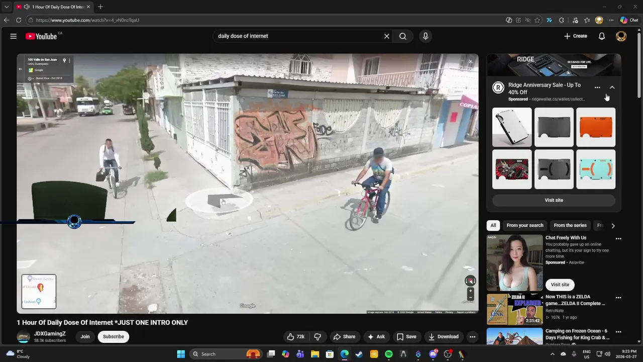Share the video
This screenshot has width=643, height=362.
(x=344, y=337)
